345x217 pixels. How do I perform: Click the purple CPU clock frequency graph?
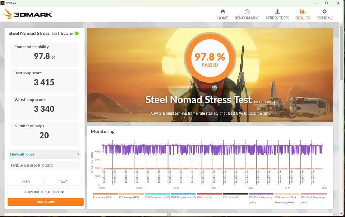coord(212,149)
